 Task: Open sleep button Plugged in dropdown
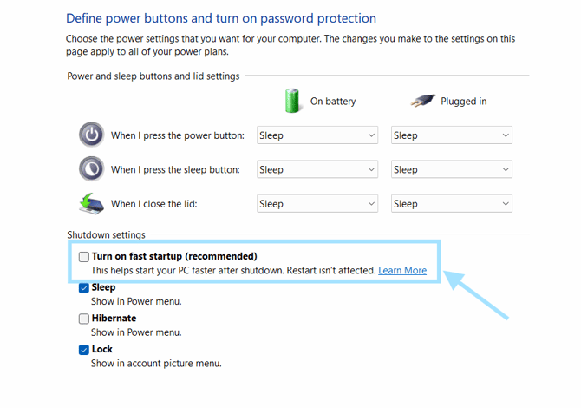pos(451,170)
